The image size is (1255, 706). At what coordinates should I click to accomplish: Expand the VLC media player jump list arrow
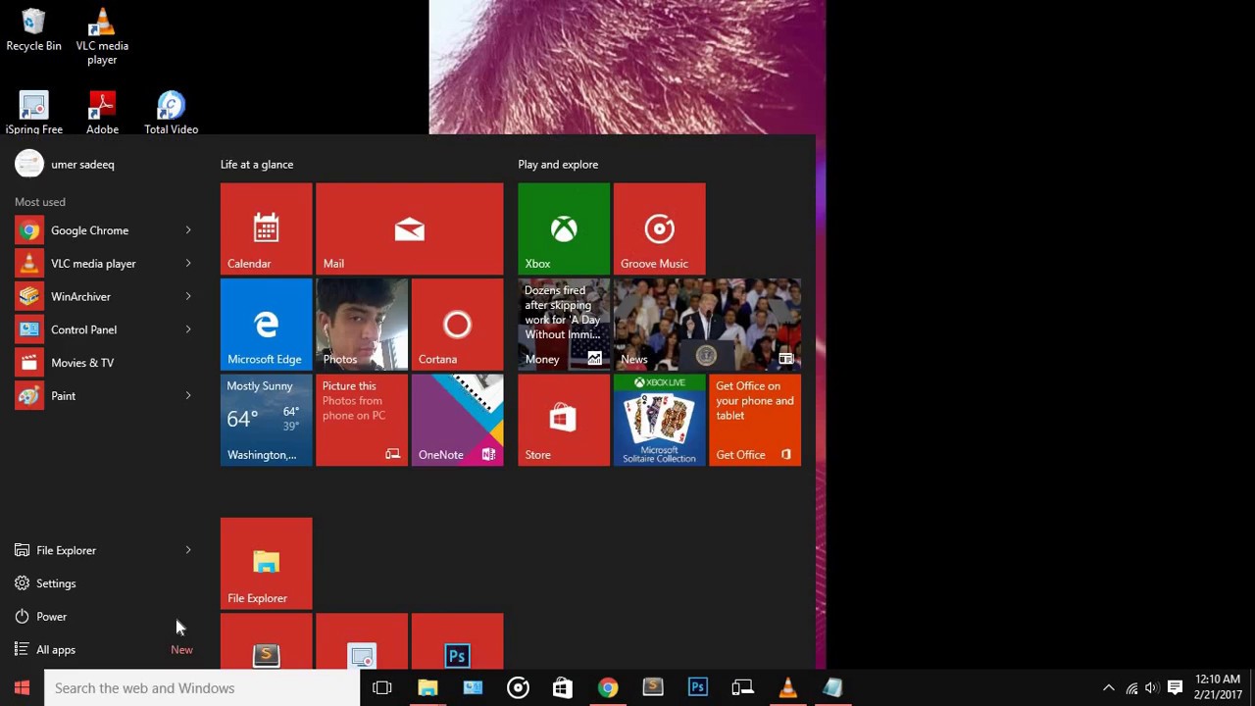click(x=188, y=264)
